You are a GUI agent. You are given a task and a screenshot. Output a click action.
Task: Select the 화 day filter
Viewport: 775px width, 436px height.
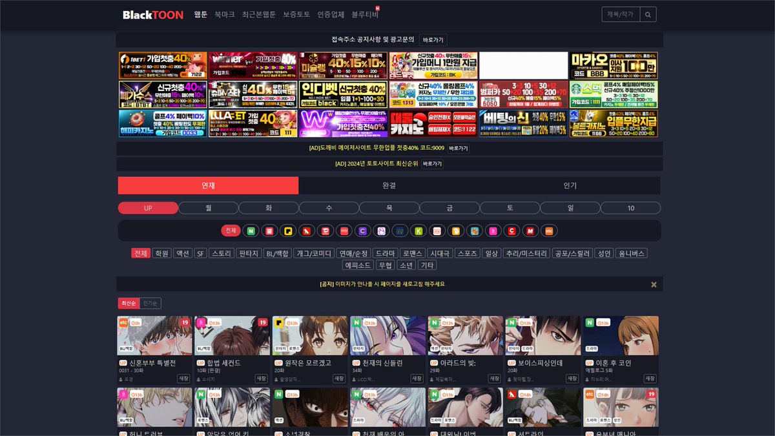[x=269, y=208]
